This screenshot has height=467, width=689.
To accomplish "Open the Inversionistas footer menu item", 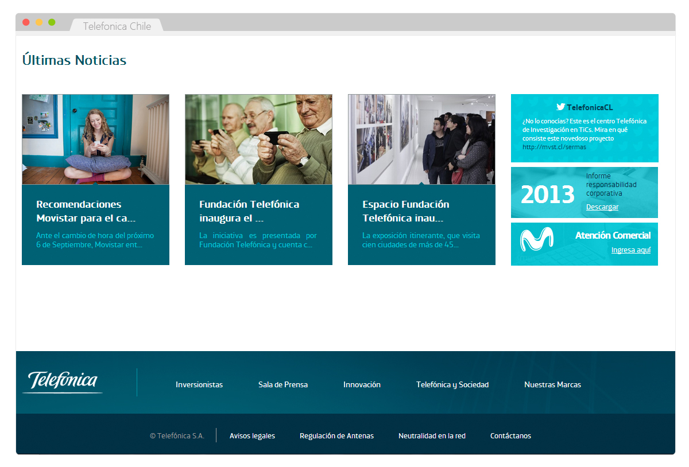I will tap(199, 384).
